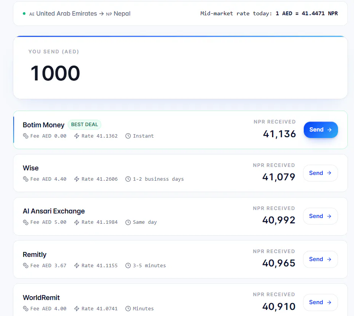This screenshot has height=316, width=354.
Task: Click the coins icon beside Fee AED 4.00
Action: click(26, 308)
